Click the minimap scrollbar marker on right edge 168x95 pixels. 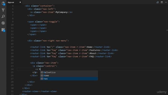[167, 30]
